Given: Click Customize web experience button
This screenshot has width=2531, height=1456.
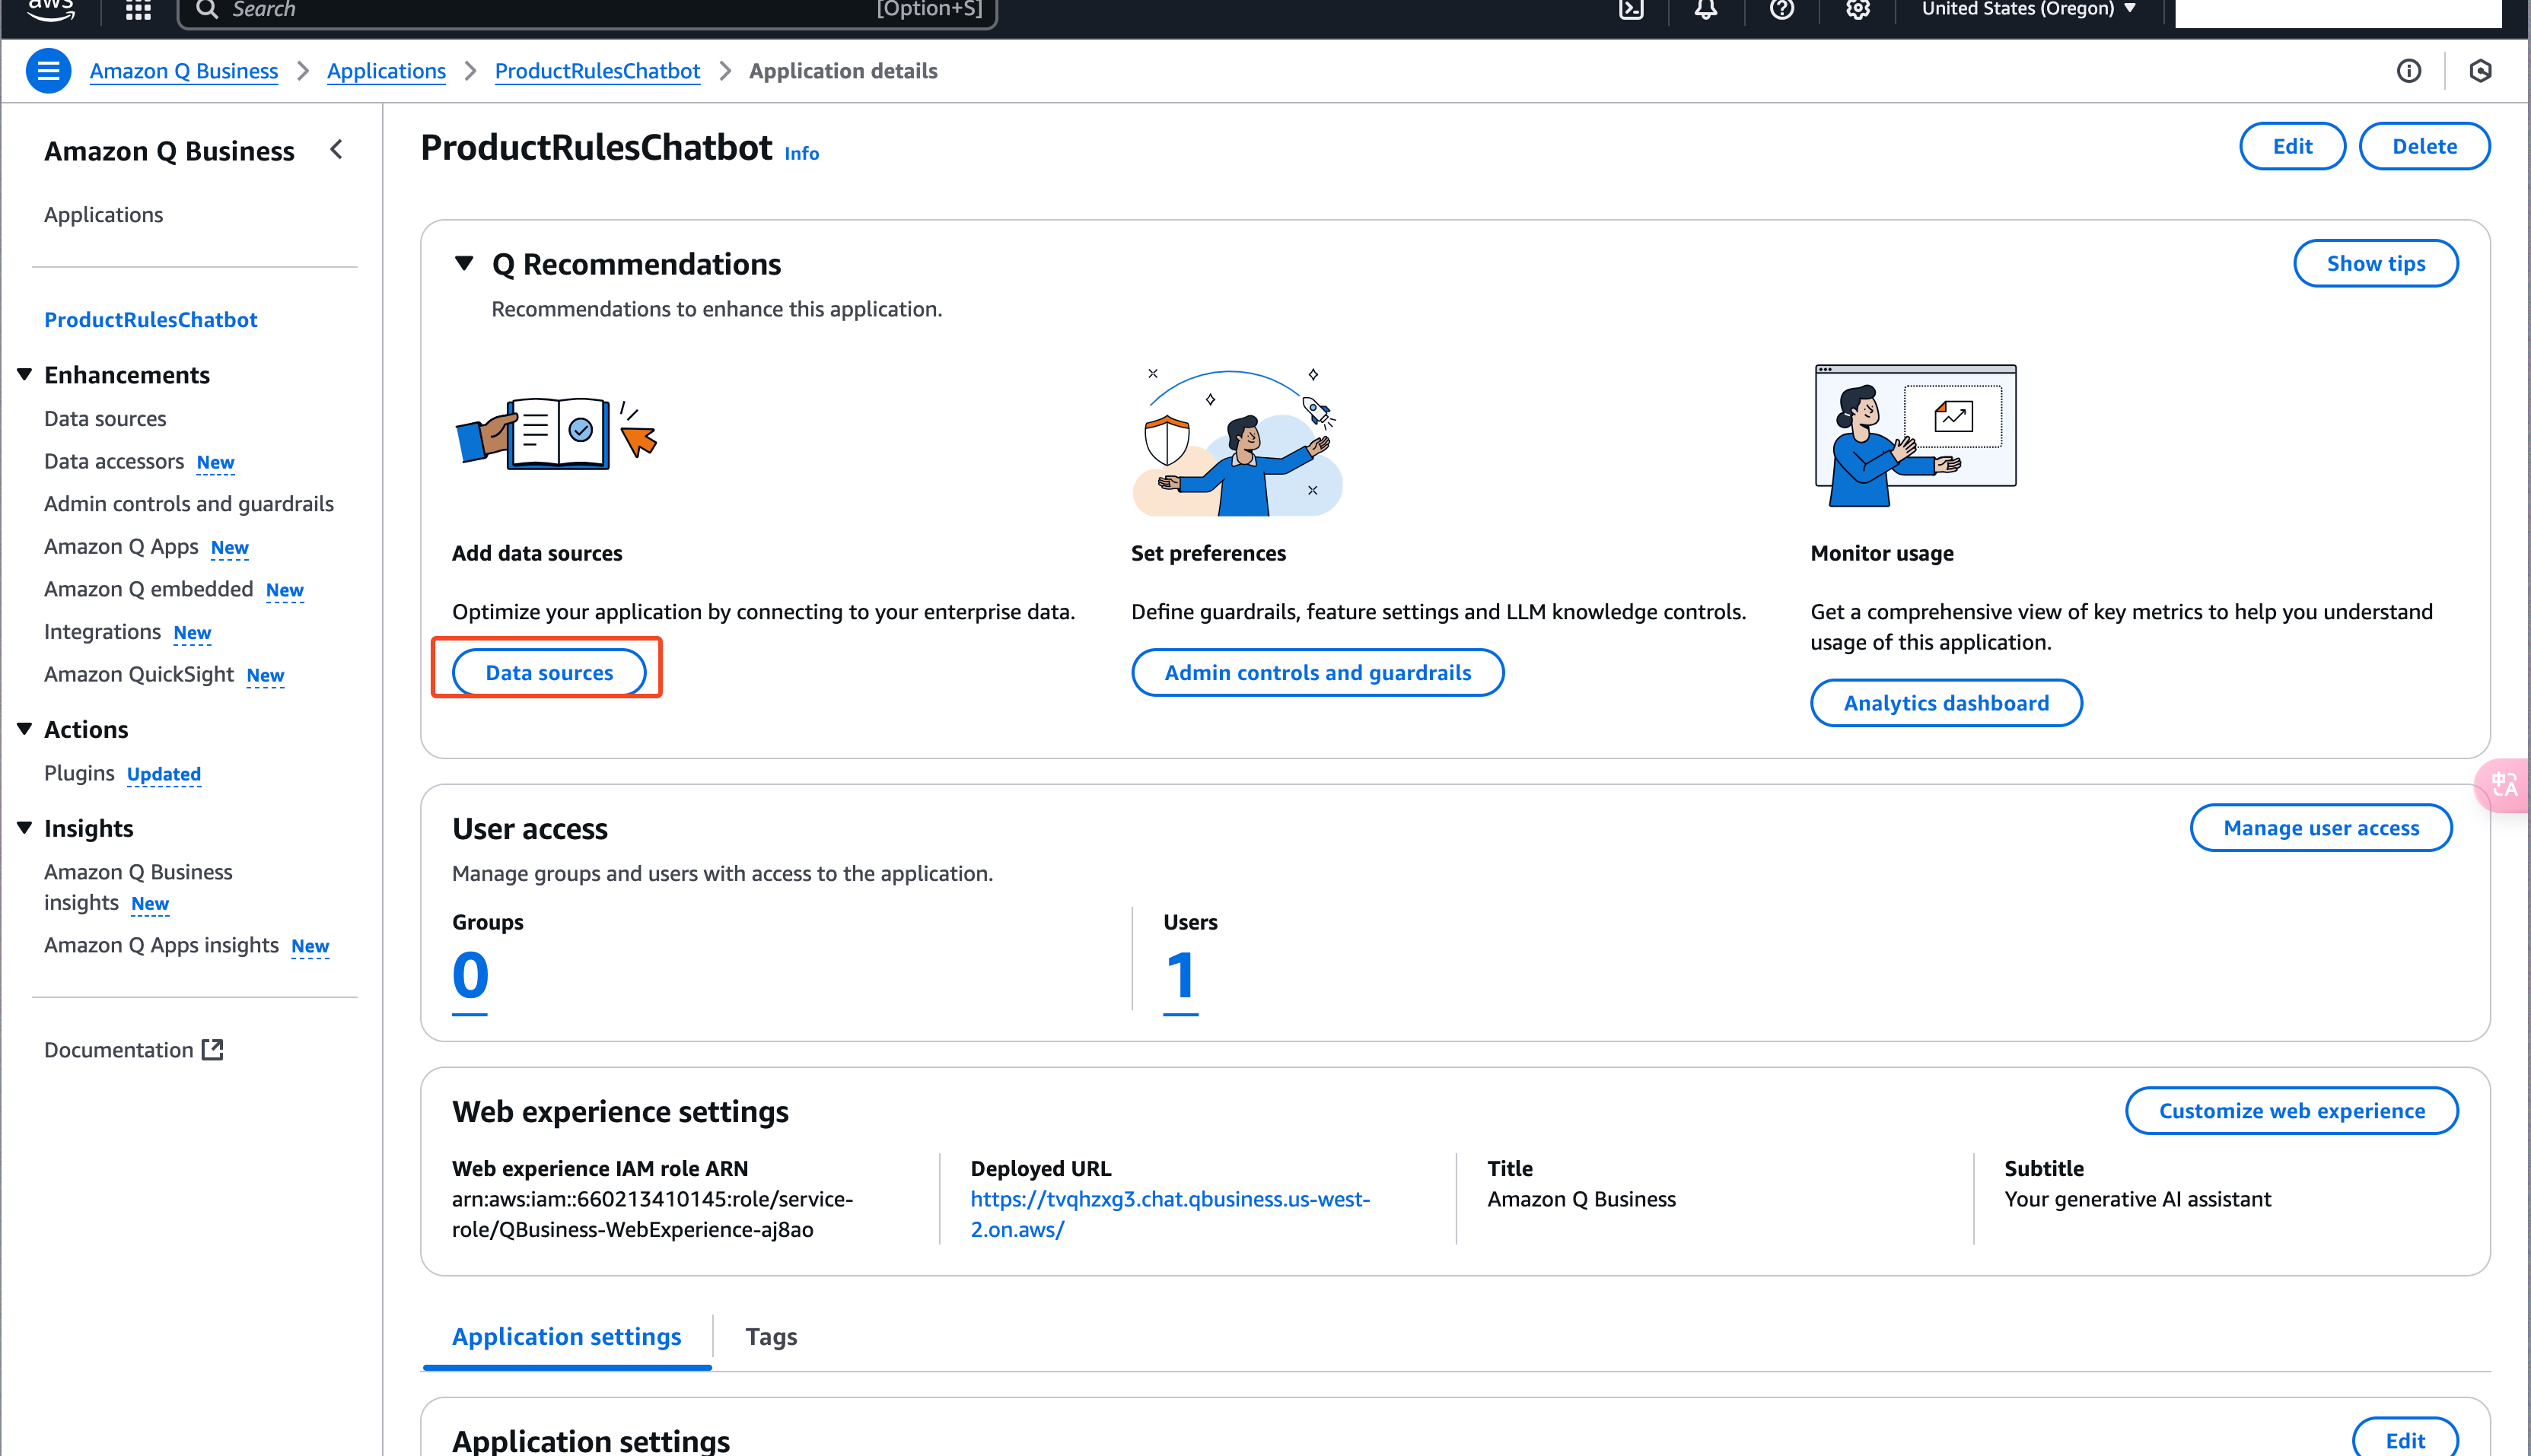Looking at the screenshot, I should pyautogui.click(x=2291, y=1111).
